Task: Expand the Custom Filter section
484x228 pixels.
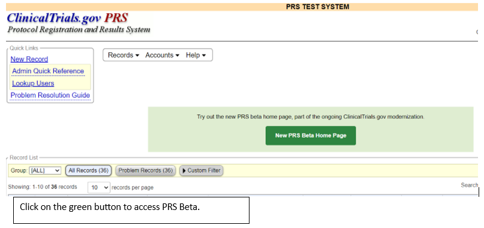Action: 202,170
